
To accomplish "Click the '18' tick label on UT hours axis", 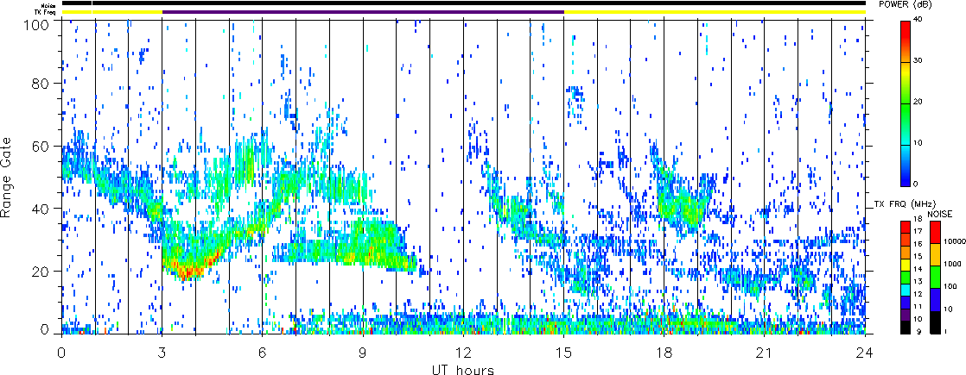I will 664,353.
